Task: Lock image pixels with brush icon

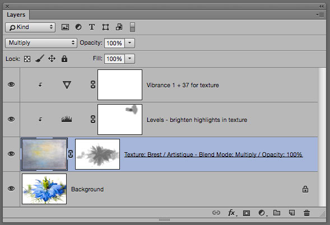Action: point(40,59)
